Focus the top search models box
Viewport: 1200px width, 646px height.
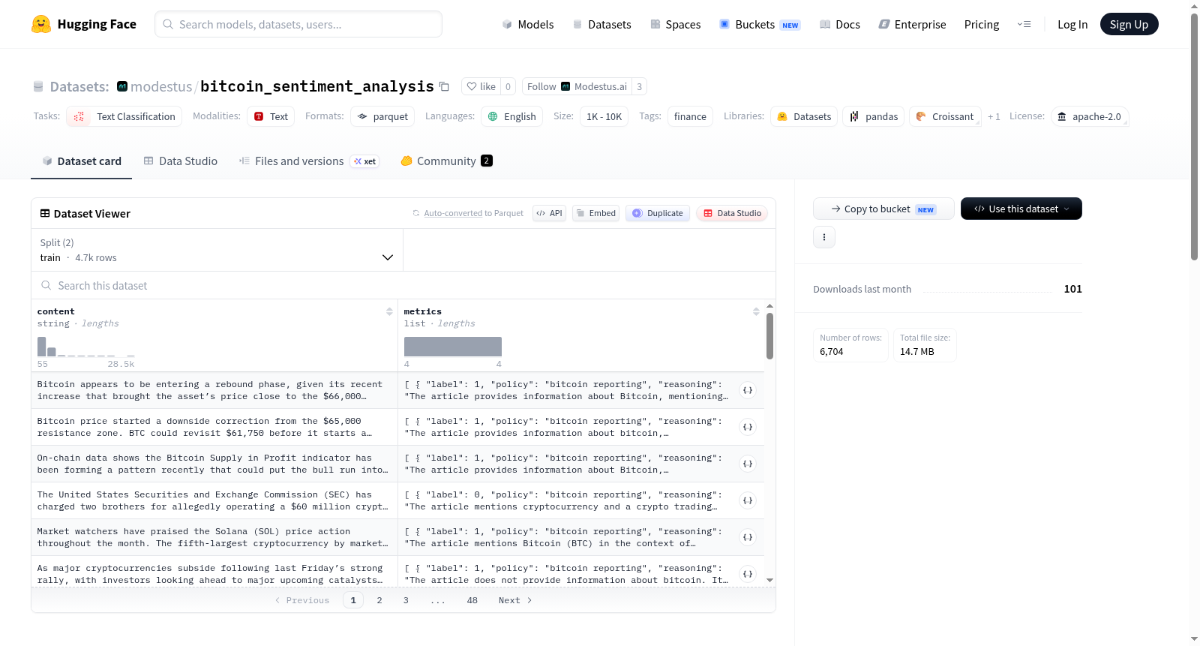(x=298, y=24)
